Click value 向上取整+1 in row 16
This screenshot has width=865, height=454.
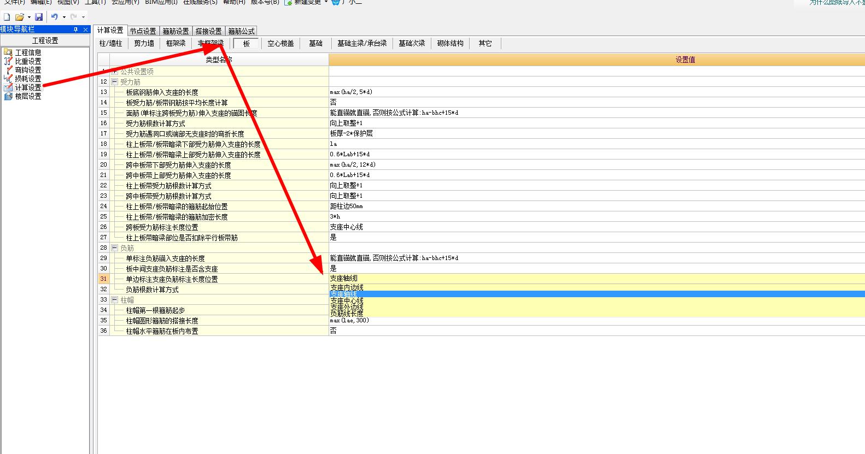click(346, 123)
